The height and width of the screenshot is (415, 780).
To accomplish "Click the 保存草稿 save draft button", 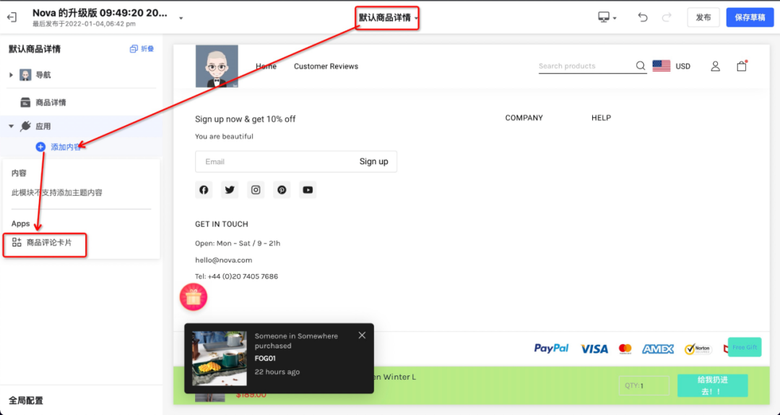I will pos(749,17).
